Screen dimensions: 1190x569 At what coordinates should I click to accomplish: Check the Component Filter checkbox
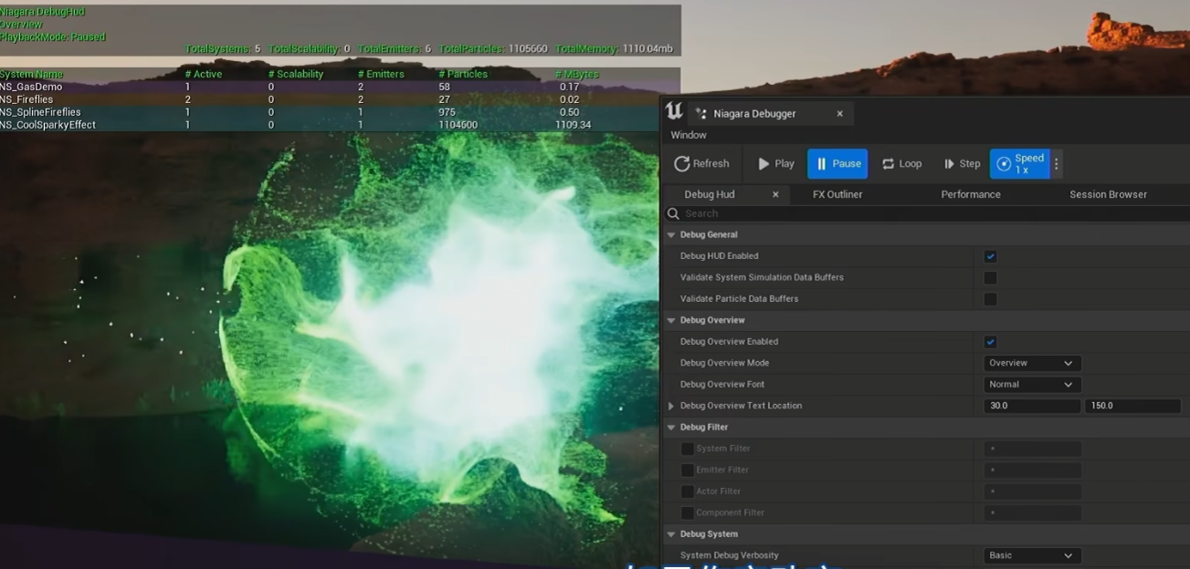pos(687,512)
